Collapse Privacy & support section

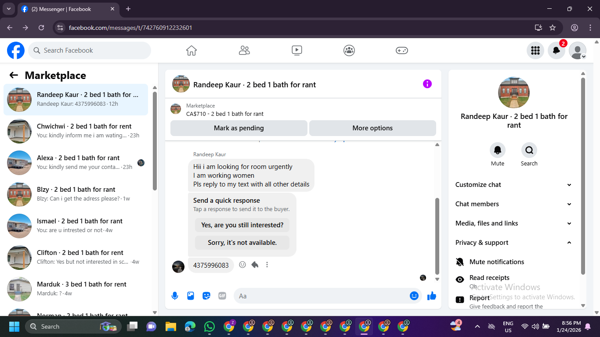(x=513, y=243)
